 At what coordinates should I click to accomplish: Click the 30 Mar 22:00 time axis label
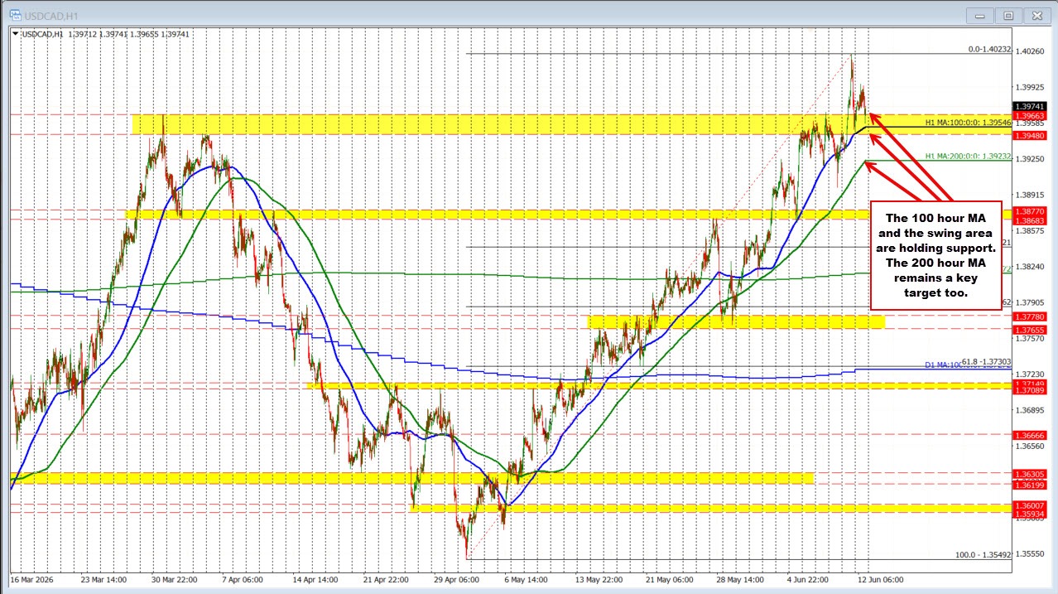click(x=175, y=579)
